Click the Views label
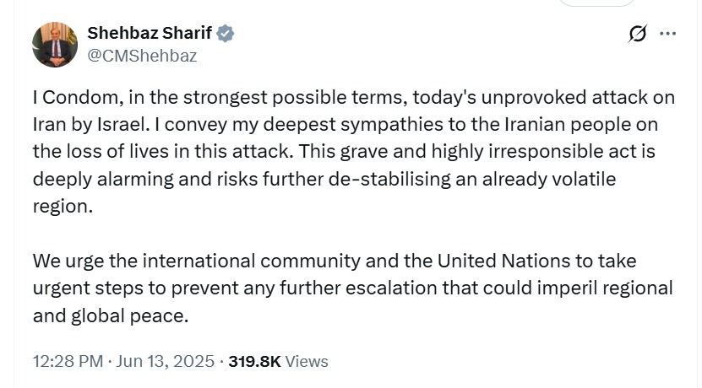The image size is (702, 388). 307,361
